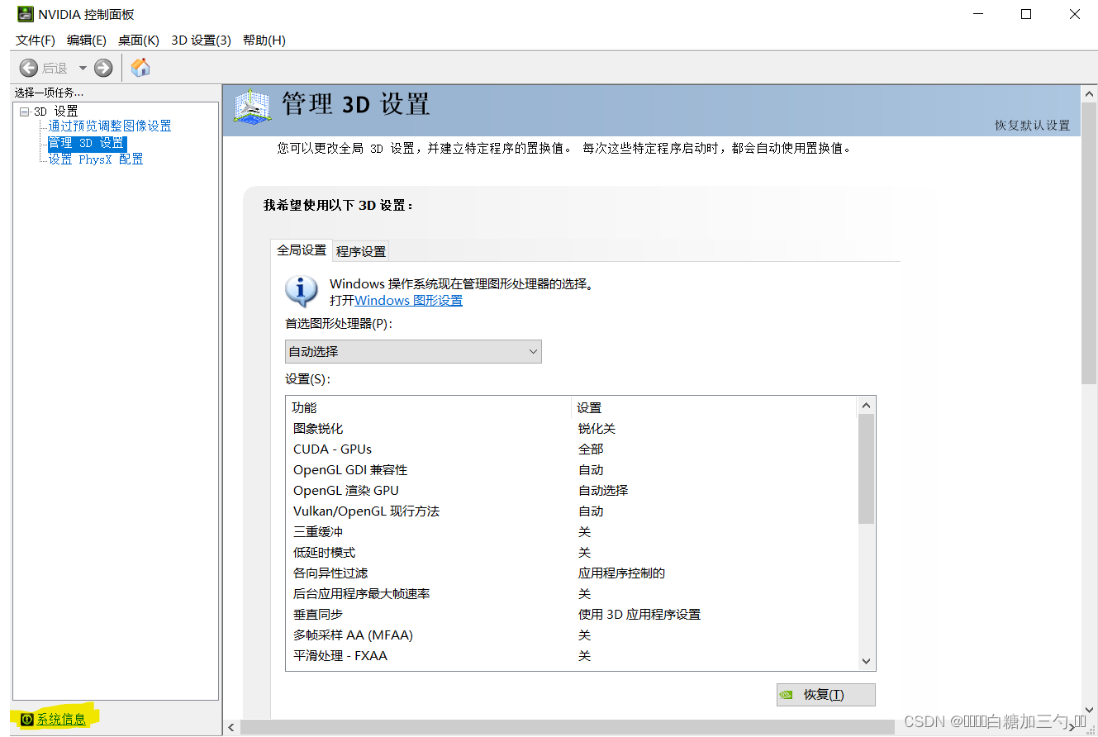Click the 功能 column header
This screenshot has height=737, width=1098.
coord(429,408)
